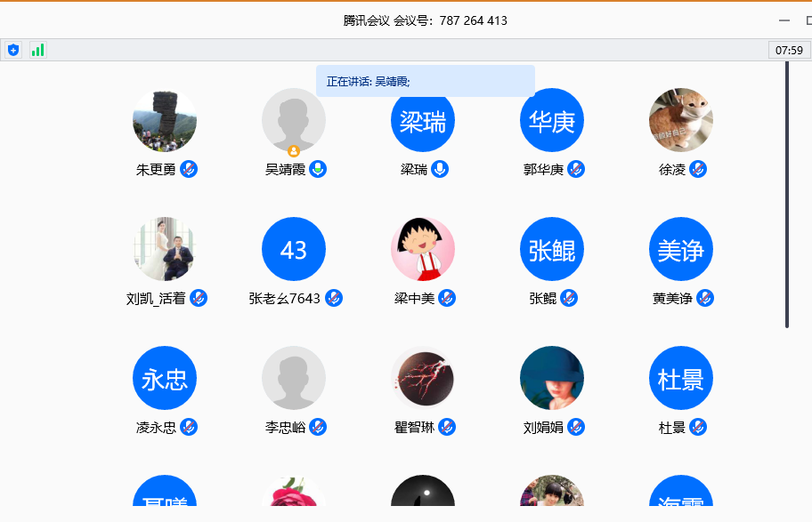The image size is (812, 522).
Task: Click the muted mic icon beside 李忠峪
Action: pos(318,427)
